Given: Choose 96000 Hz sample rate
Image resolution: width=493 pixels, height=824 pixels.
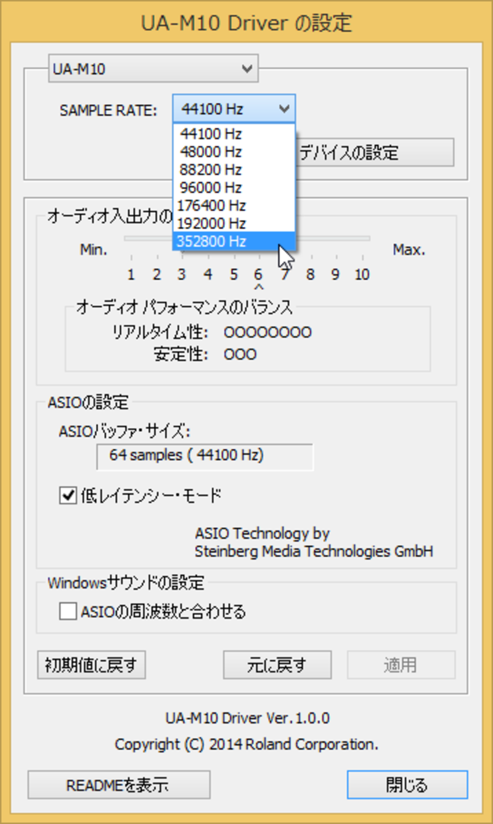Looking at the screenshot, I should pyautogui.click(x=234, y=187).
